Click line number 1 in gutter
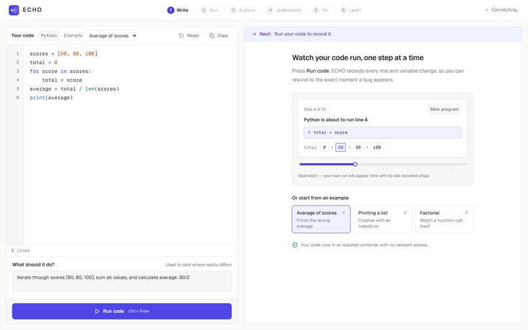The image size is (528, 330). (18, 54)
